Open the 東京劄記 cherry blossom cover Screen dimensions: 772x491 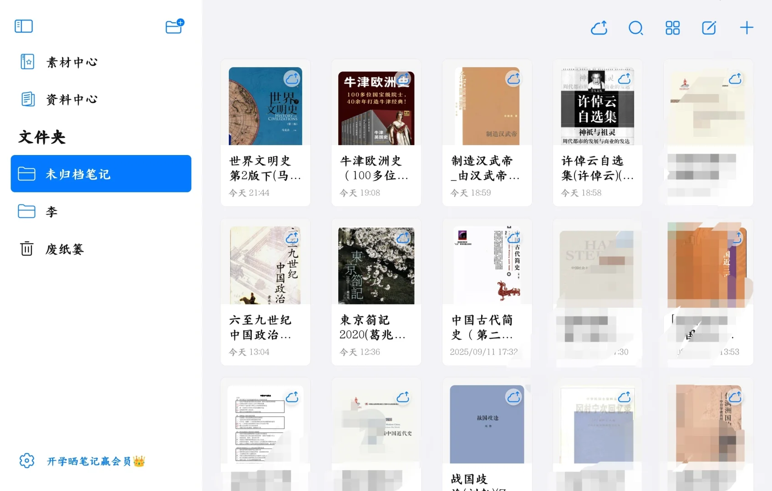[376, 266]
